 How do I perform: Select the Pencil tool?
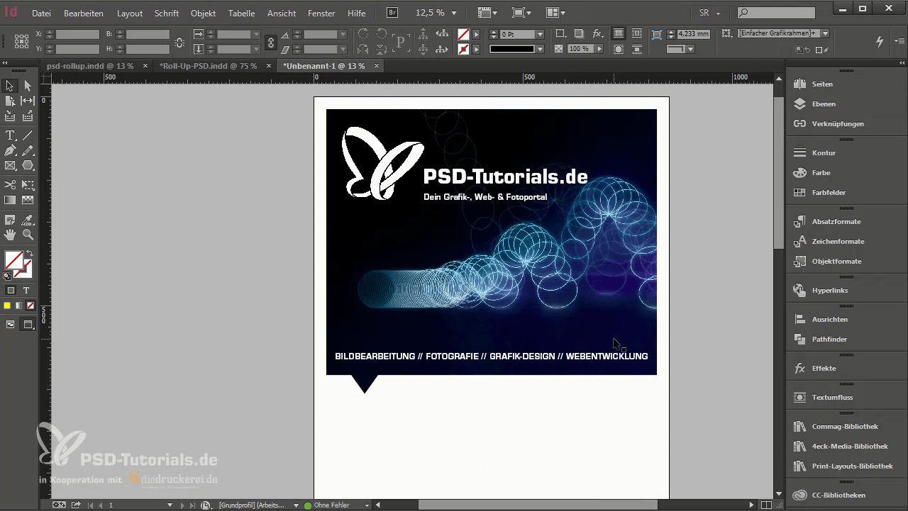[28, 150]
